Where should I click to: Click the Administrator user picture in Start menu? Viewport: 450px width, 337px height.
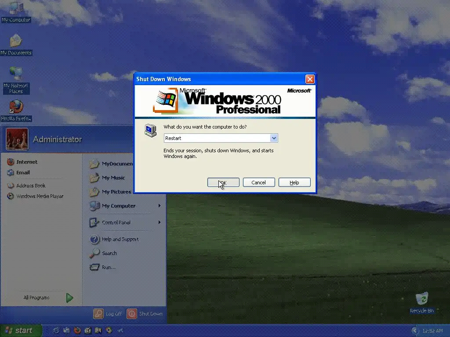pos(17,139)
